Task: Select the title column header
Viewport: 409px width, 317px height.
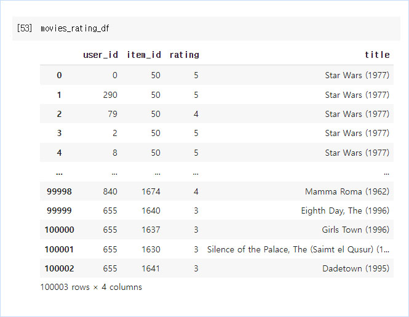Action: 377,55
